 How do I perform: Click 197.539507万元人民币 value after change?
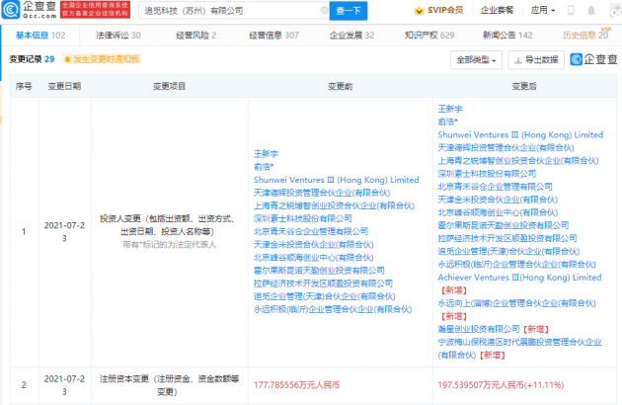point(501,385)
